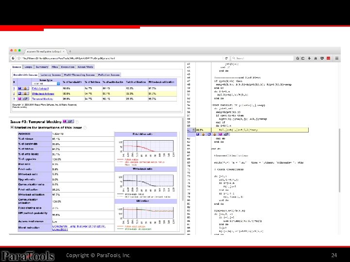Click help icon after Statistics for instructions heading
The height and width of the screenshot is (262, 350).
85,128
